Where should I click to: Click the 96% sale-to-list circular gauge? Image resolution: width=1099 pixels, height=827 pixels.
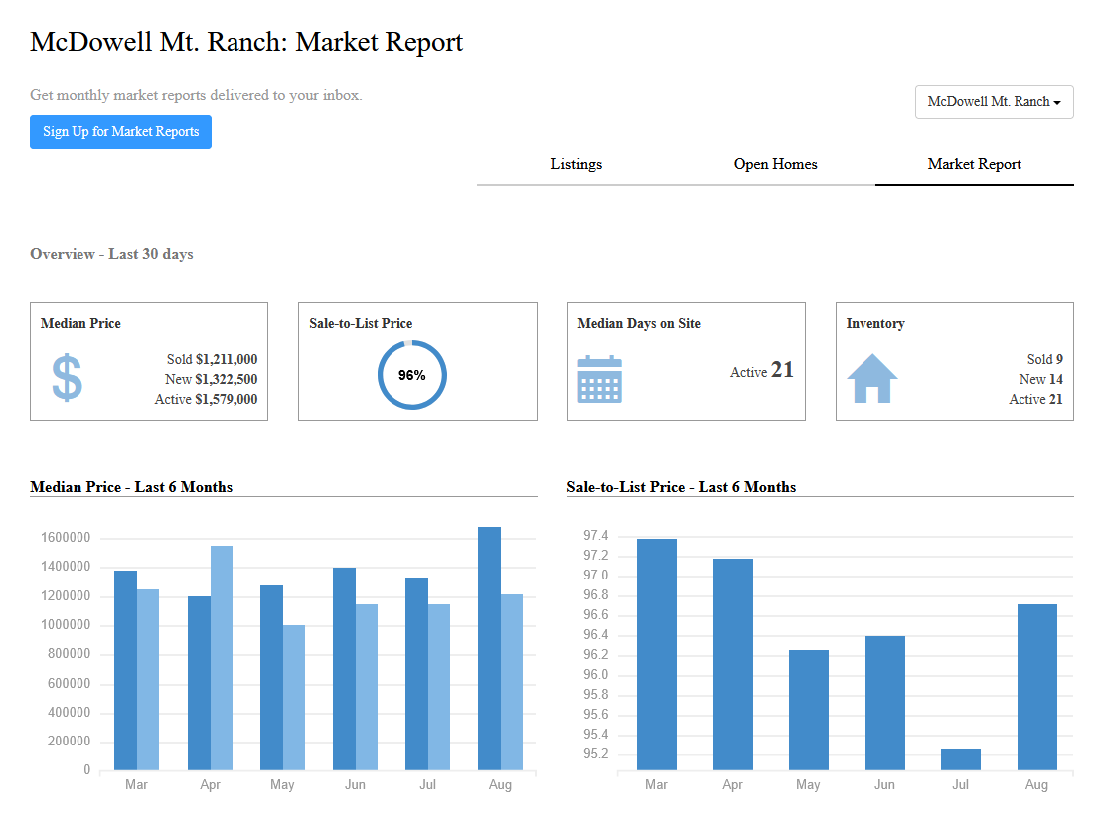412,375
